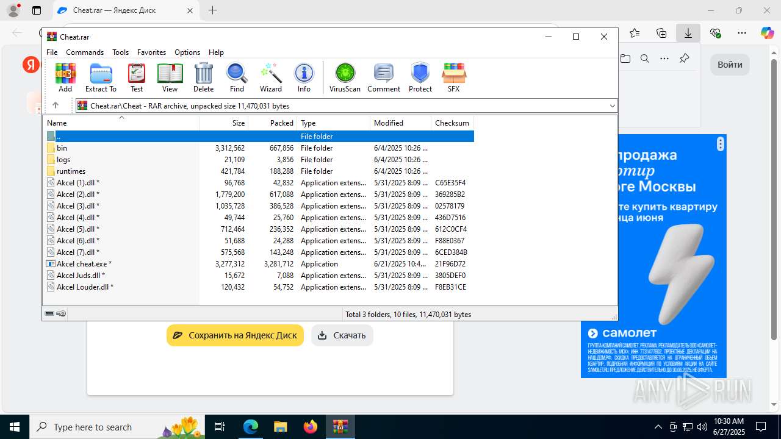Select Akcel Juds.dll file
781x439 pixels.
(x=259, y=276)
